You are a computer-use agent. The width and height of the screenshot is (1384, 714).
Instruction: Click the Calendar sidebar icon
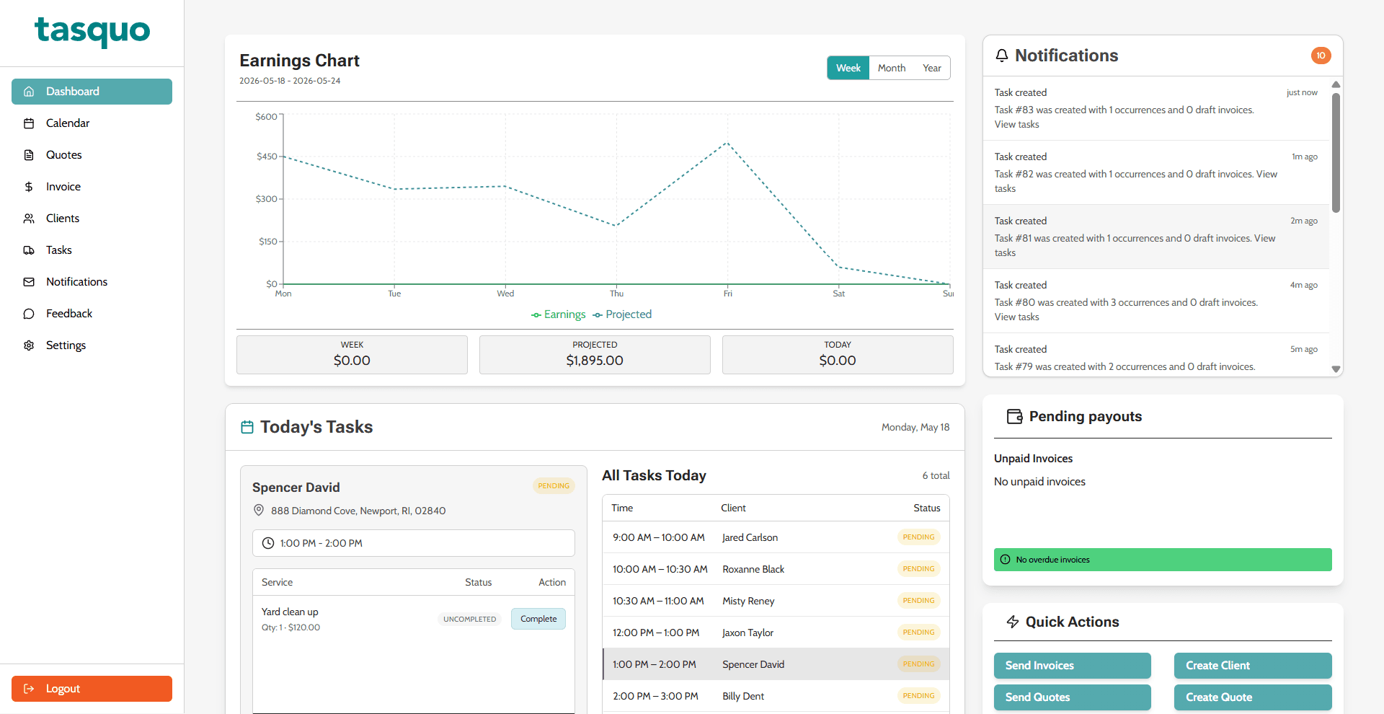click(29, 123)
